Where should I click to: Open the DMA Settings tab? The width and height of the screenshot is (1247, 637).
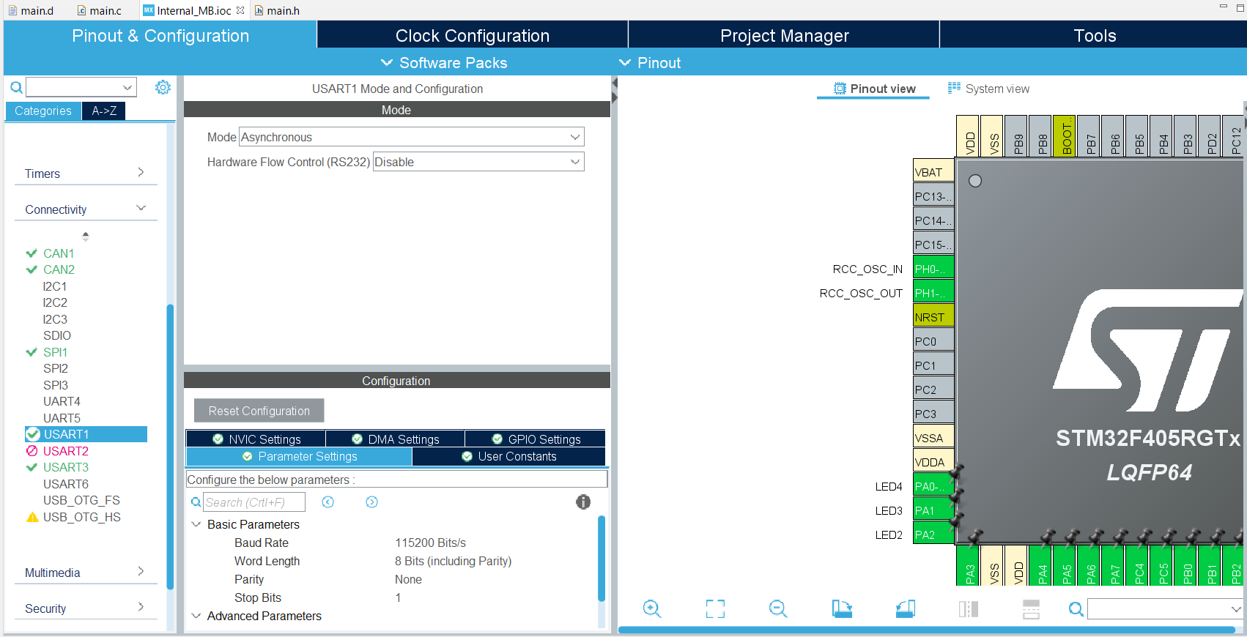pos(396,439)
